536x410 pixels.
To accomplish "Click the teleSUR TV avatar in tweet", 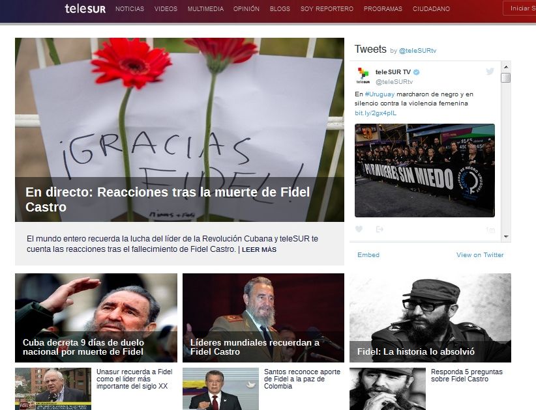I will 363,75.
